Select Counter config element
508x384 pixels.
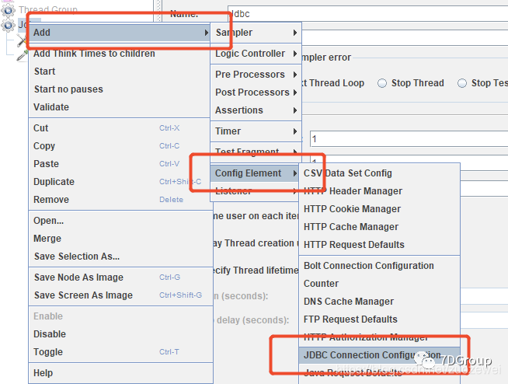click(380, 284)
